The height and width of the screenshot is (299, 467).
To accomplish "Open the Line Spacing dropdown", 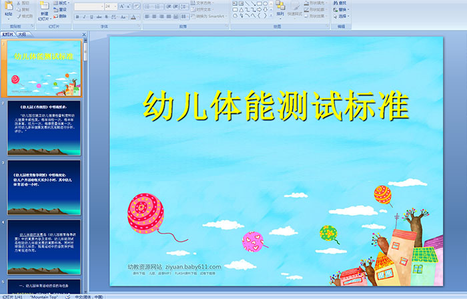I will click(184, 6).
